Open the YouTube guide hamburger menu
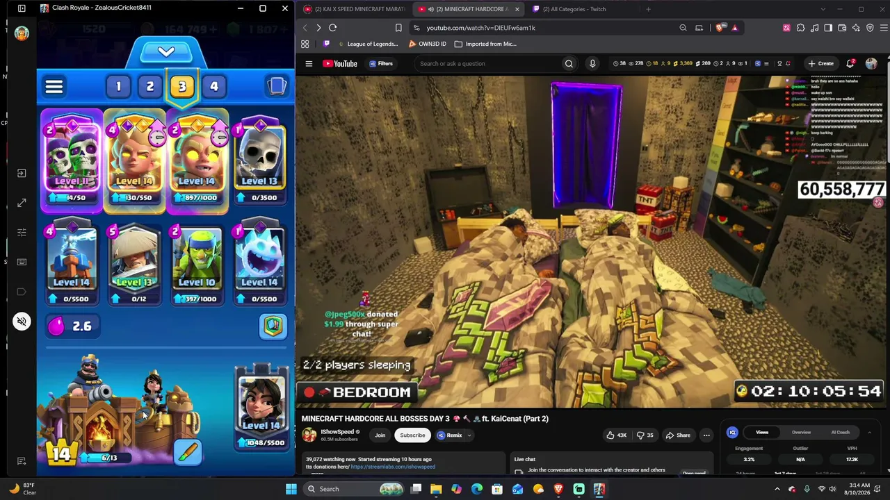Viewport: 890px width, 500px height. click(x=309, y=64)
